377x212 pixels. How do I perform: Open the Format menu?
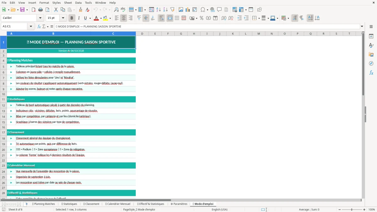pyautogui.click(x=44, y=3)
